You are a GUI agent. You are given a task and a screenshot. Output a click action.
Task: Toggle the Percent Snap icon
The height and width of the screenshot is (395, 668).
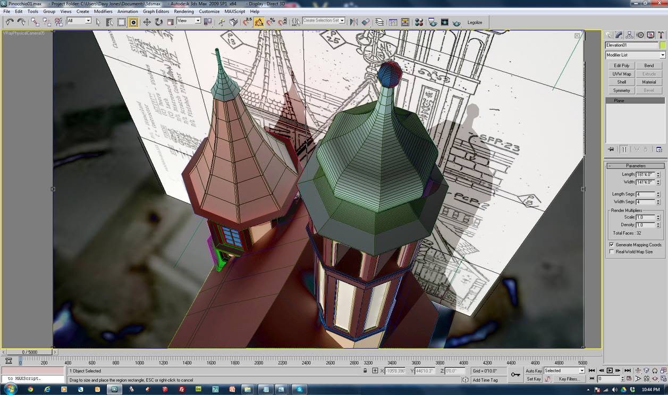(x=270, y=22)
